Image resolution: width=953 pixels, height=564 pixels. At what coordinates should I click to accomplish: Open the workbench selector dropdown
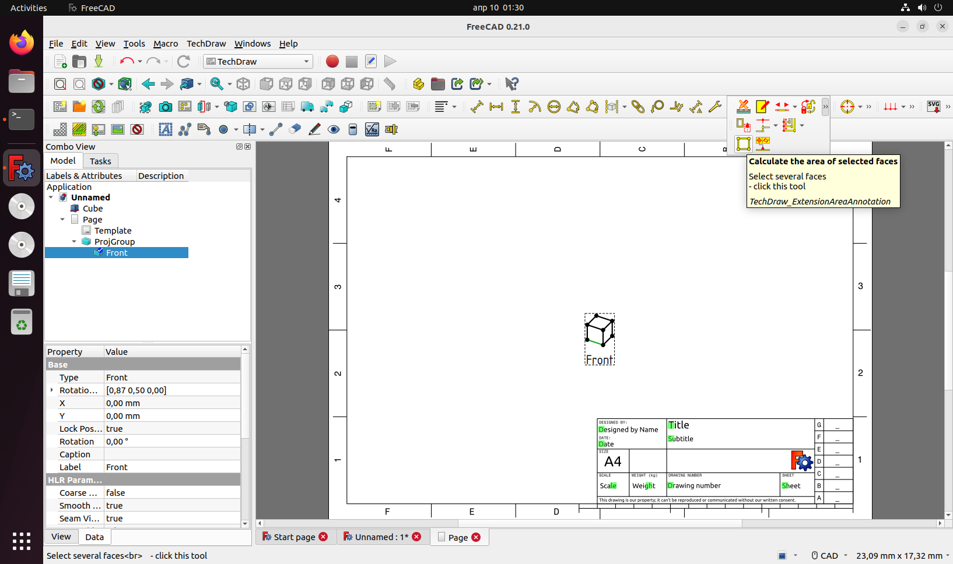(258, 61)
